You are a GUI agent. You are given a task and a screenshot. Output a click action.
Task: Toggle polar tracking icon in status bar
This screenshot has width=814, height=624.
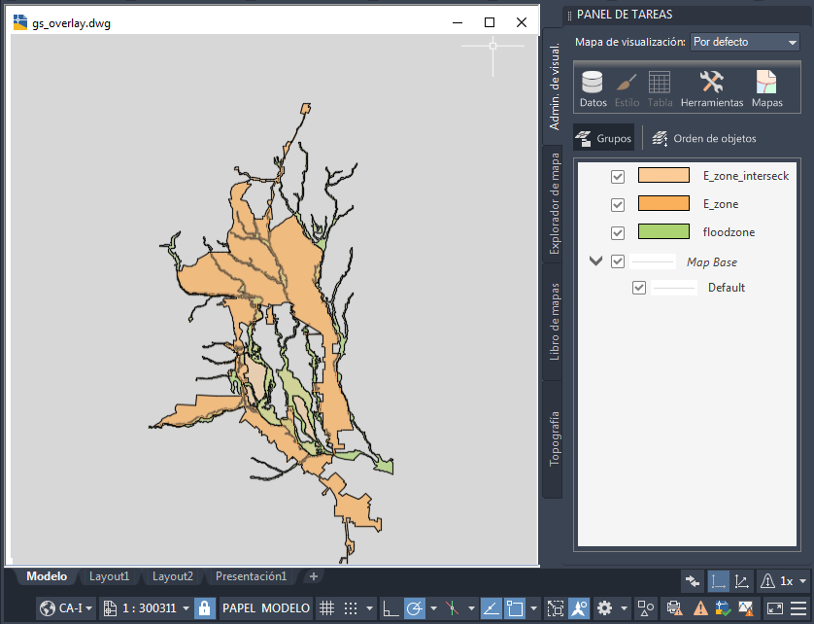(x=415, y=608)
